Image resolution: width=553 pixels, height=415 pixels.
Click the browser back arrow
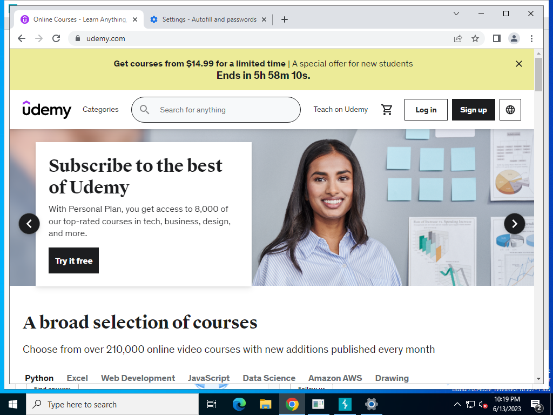(22, 38)
